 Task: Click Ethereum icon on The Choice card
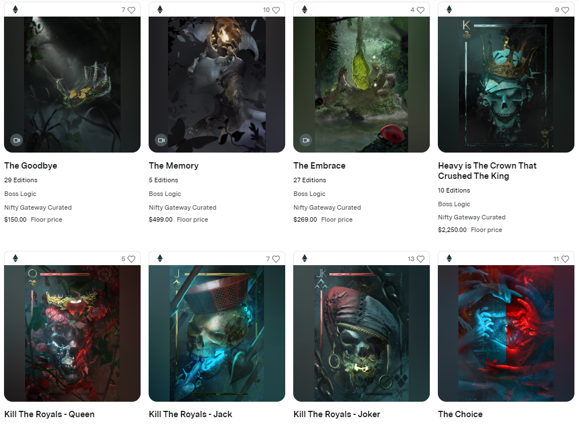[449, 258]
